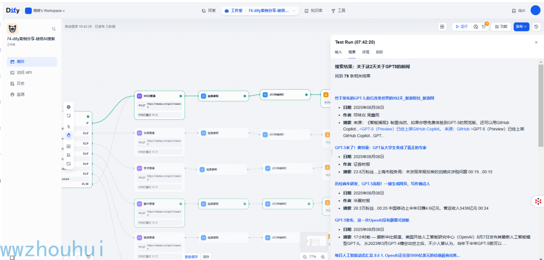The image size is (544, 260).
Task: Select 结果解析 node after 图片搜索
Action: 224,204
